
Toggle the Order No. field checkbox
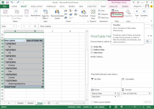tap(92, 47)
